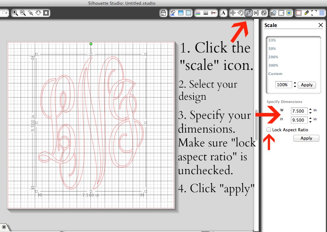Click the custom percentage field showing 100%
The height and width of the screenshot is (232, 327).
coord(284,85)
